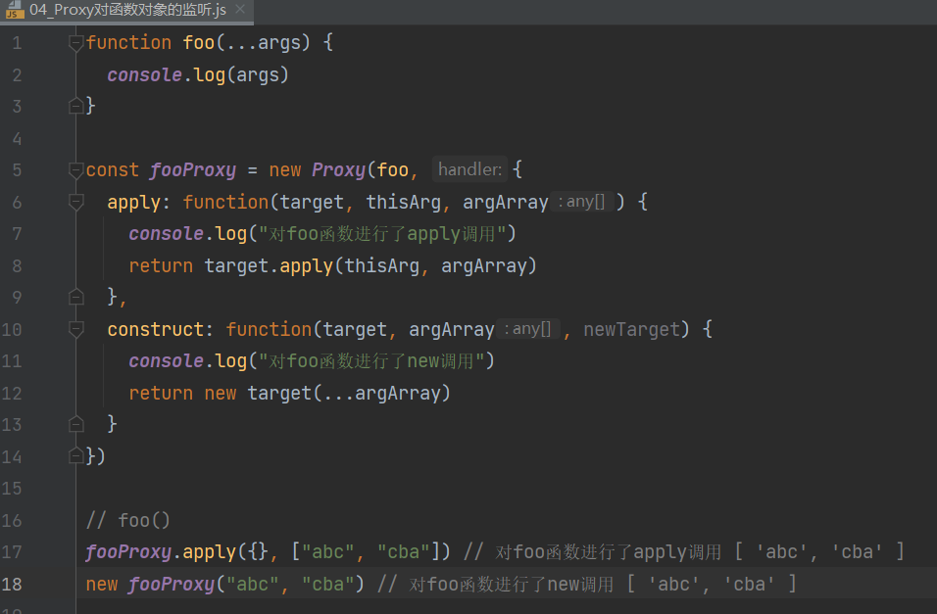937x614 pixels.
Task: Click the fold end marker on line 3
Action: (75, 107)
